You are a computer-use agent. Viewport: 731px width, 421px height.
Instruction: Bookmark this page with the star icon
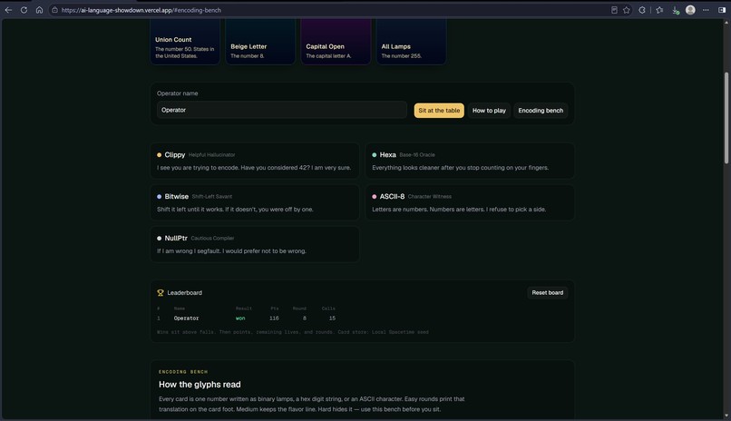627,10
